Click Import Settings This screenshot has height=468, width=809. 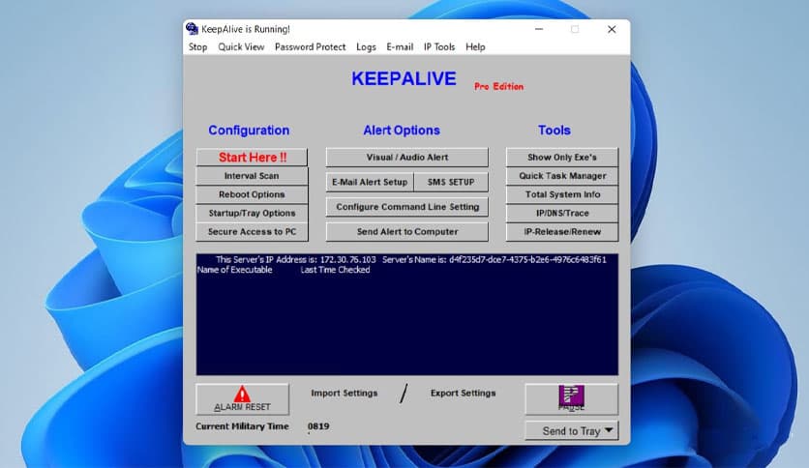coord(345,393)
